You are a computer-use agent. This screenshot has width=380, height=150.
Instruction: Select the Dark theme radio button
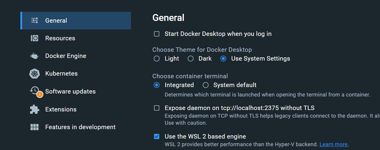(x=191, y=59)
